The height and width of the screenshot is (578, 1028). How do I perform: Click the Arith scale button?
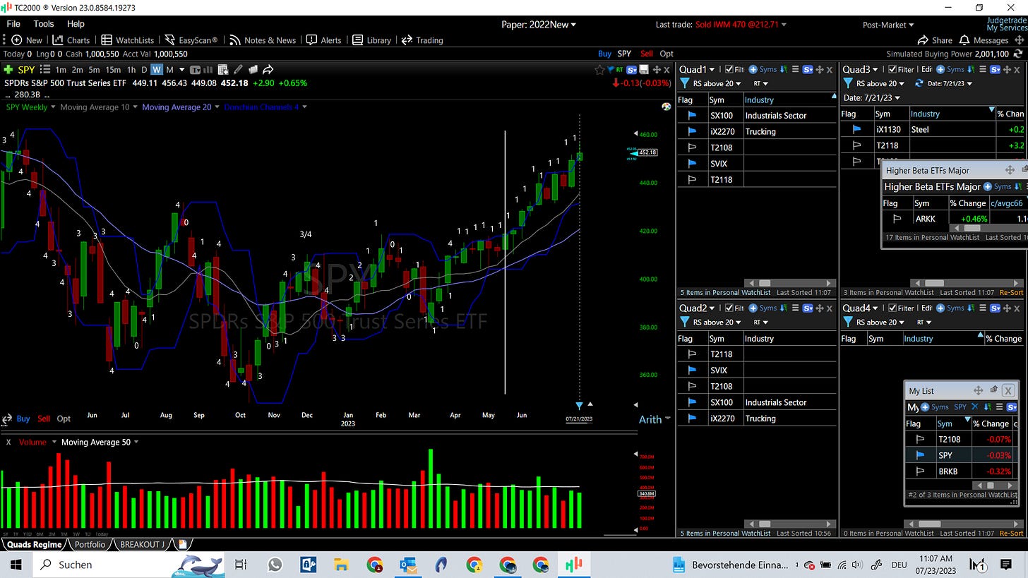click(x=650, y=419)
